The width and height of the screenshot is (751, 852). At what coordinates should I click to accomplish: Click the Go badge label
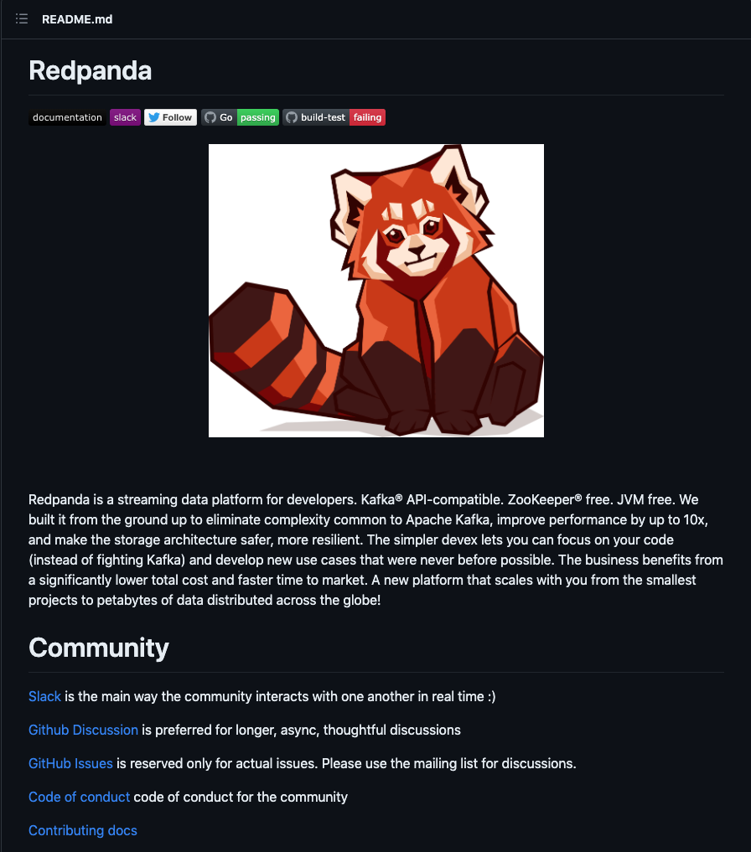[226, 117]
